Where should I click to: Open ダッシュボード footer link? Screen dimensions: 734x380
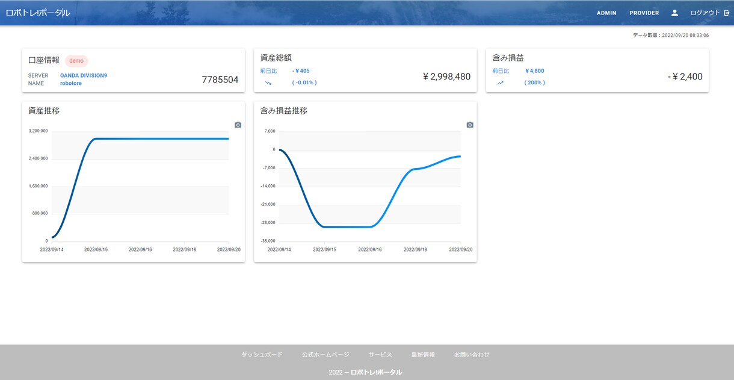[262, 355]
